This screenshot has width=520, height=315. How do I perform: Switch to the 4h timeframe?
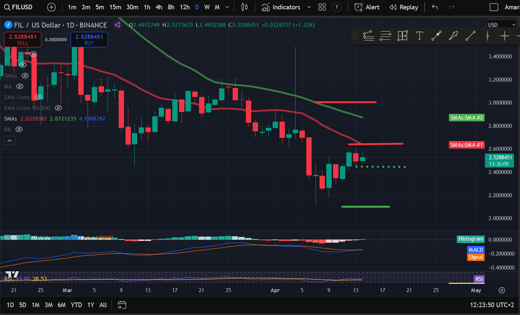159,7
